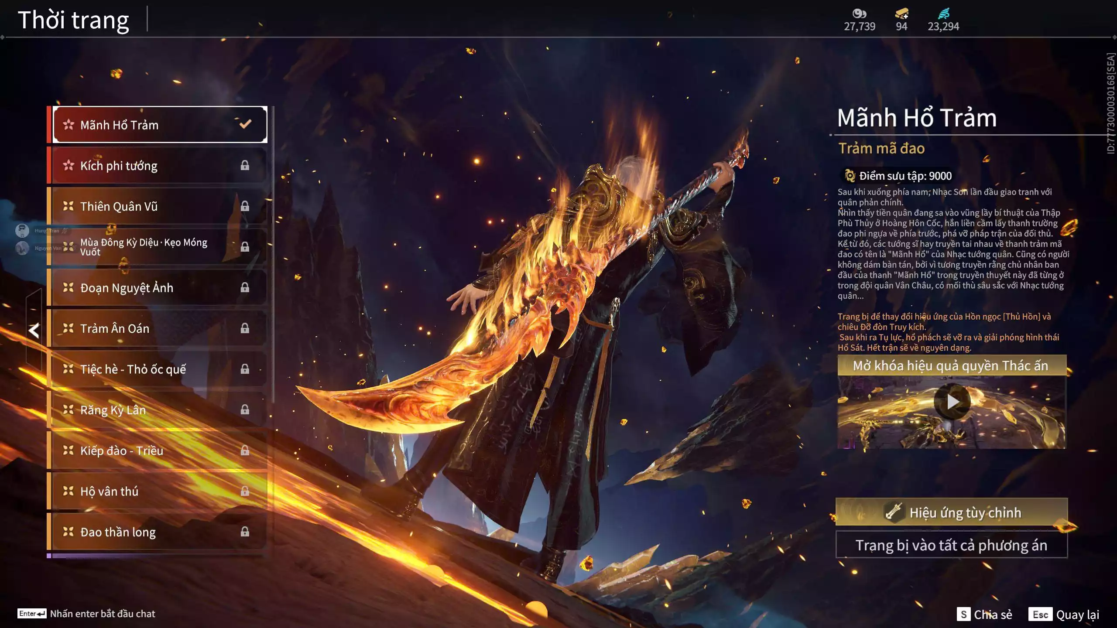Click the collection points icon by Điểm sưu tập
This screenshot has height=628, width=1117.
coord(850,176)
